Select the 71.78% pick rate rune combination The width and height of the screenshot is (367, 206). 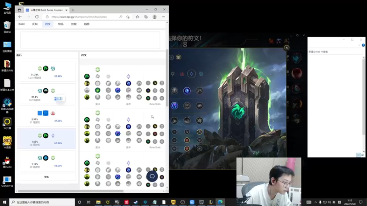46,71
